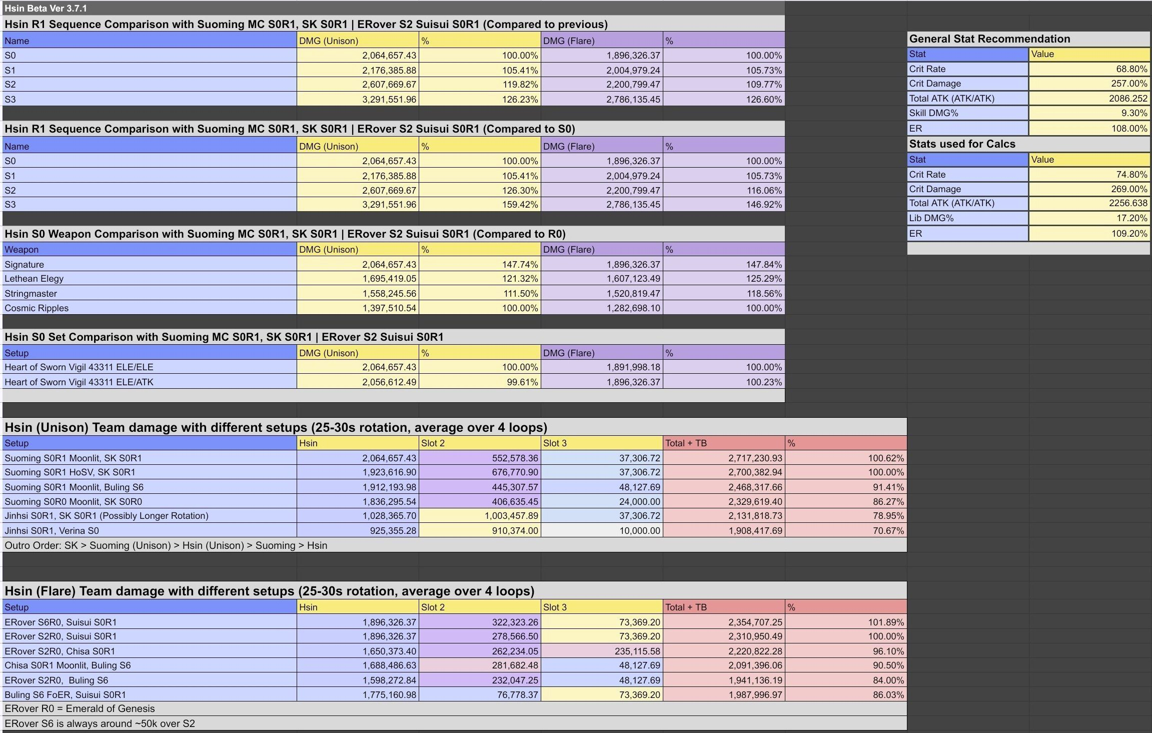
Task: Click the Crit Rate value 68.80%
Action: [1089, 69]
